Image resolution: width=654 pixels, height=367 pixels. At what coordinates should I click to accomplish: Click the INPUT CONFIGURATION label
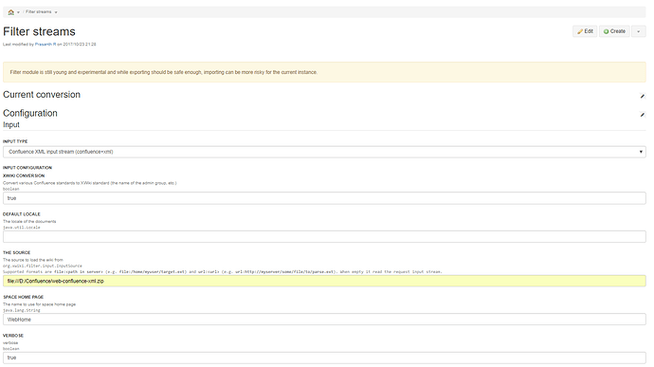[x=27, y=168]
